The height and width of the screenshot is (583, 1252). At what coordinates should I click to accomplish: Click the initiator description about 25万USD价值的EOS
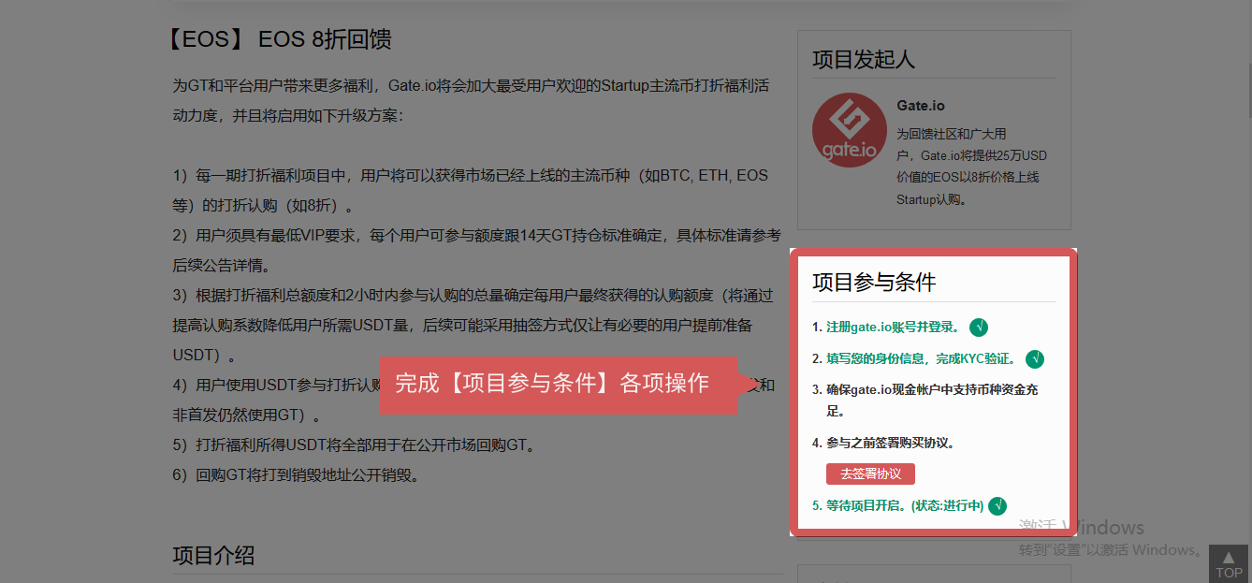point(972,167)
